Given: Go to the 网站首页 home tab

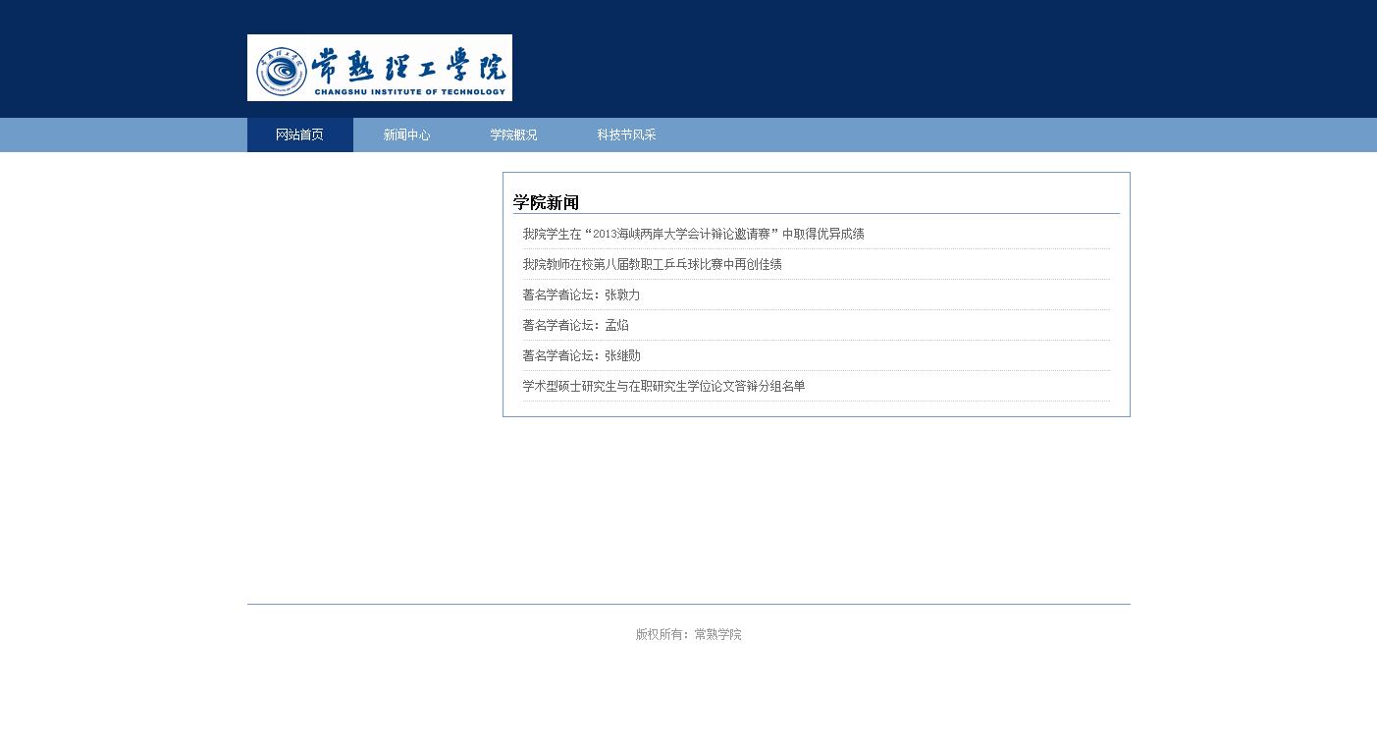Looking at the screenshot, I should coord(299,135).
